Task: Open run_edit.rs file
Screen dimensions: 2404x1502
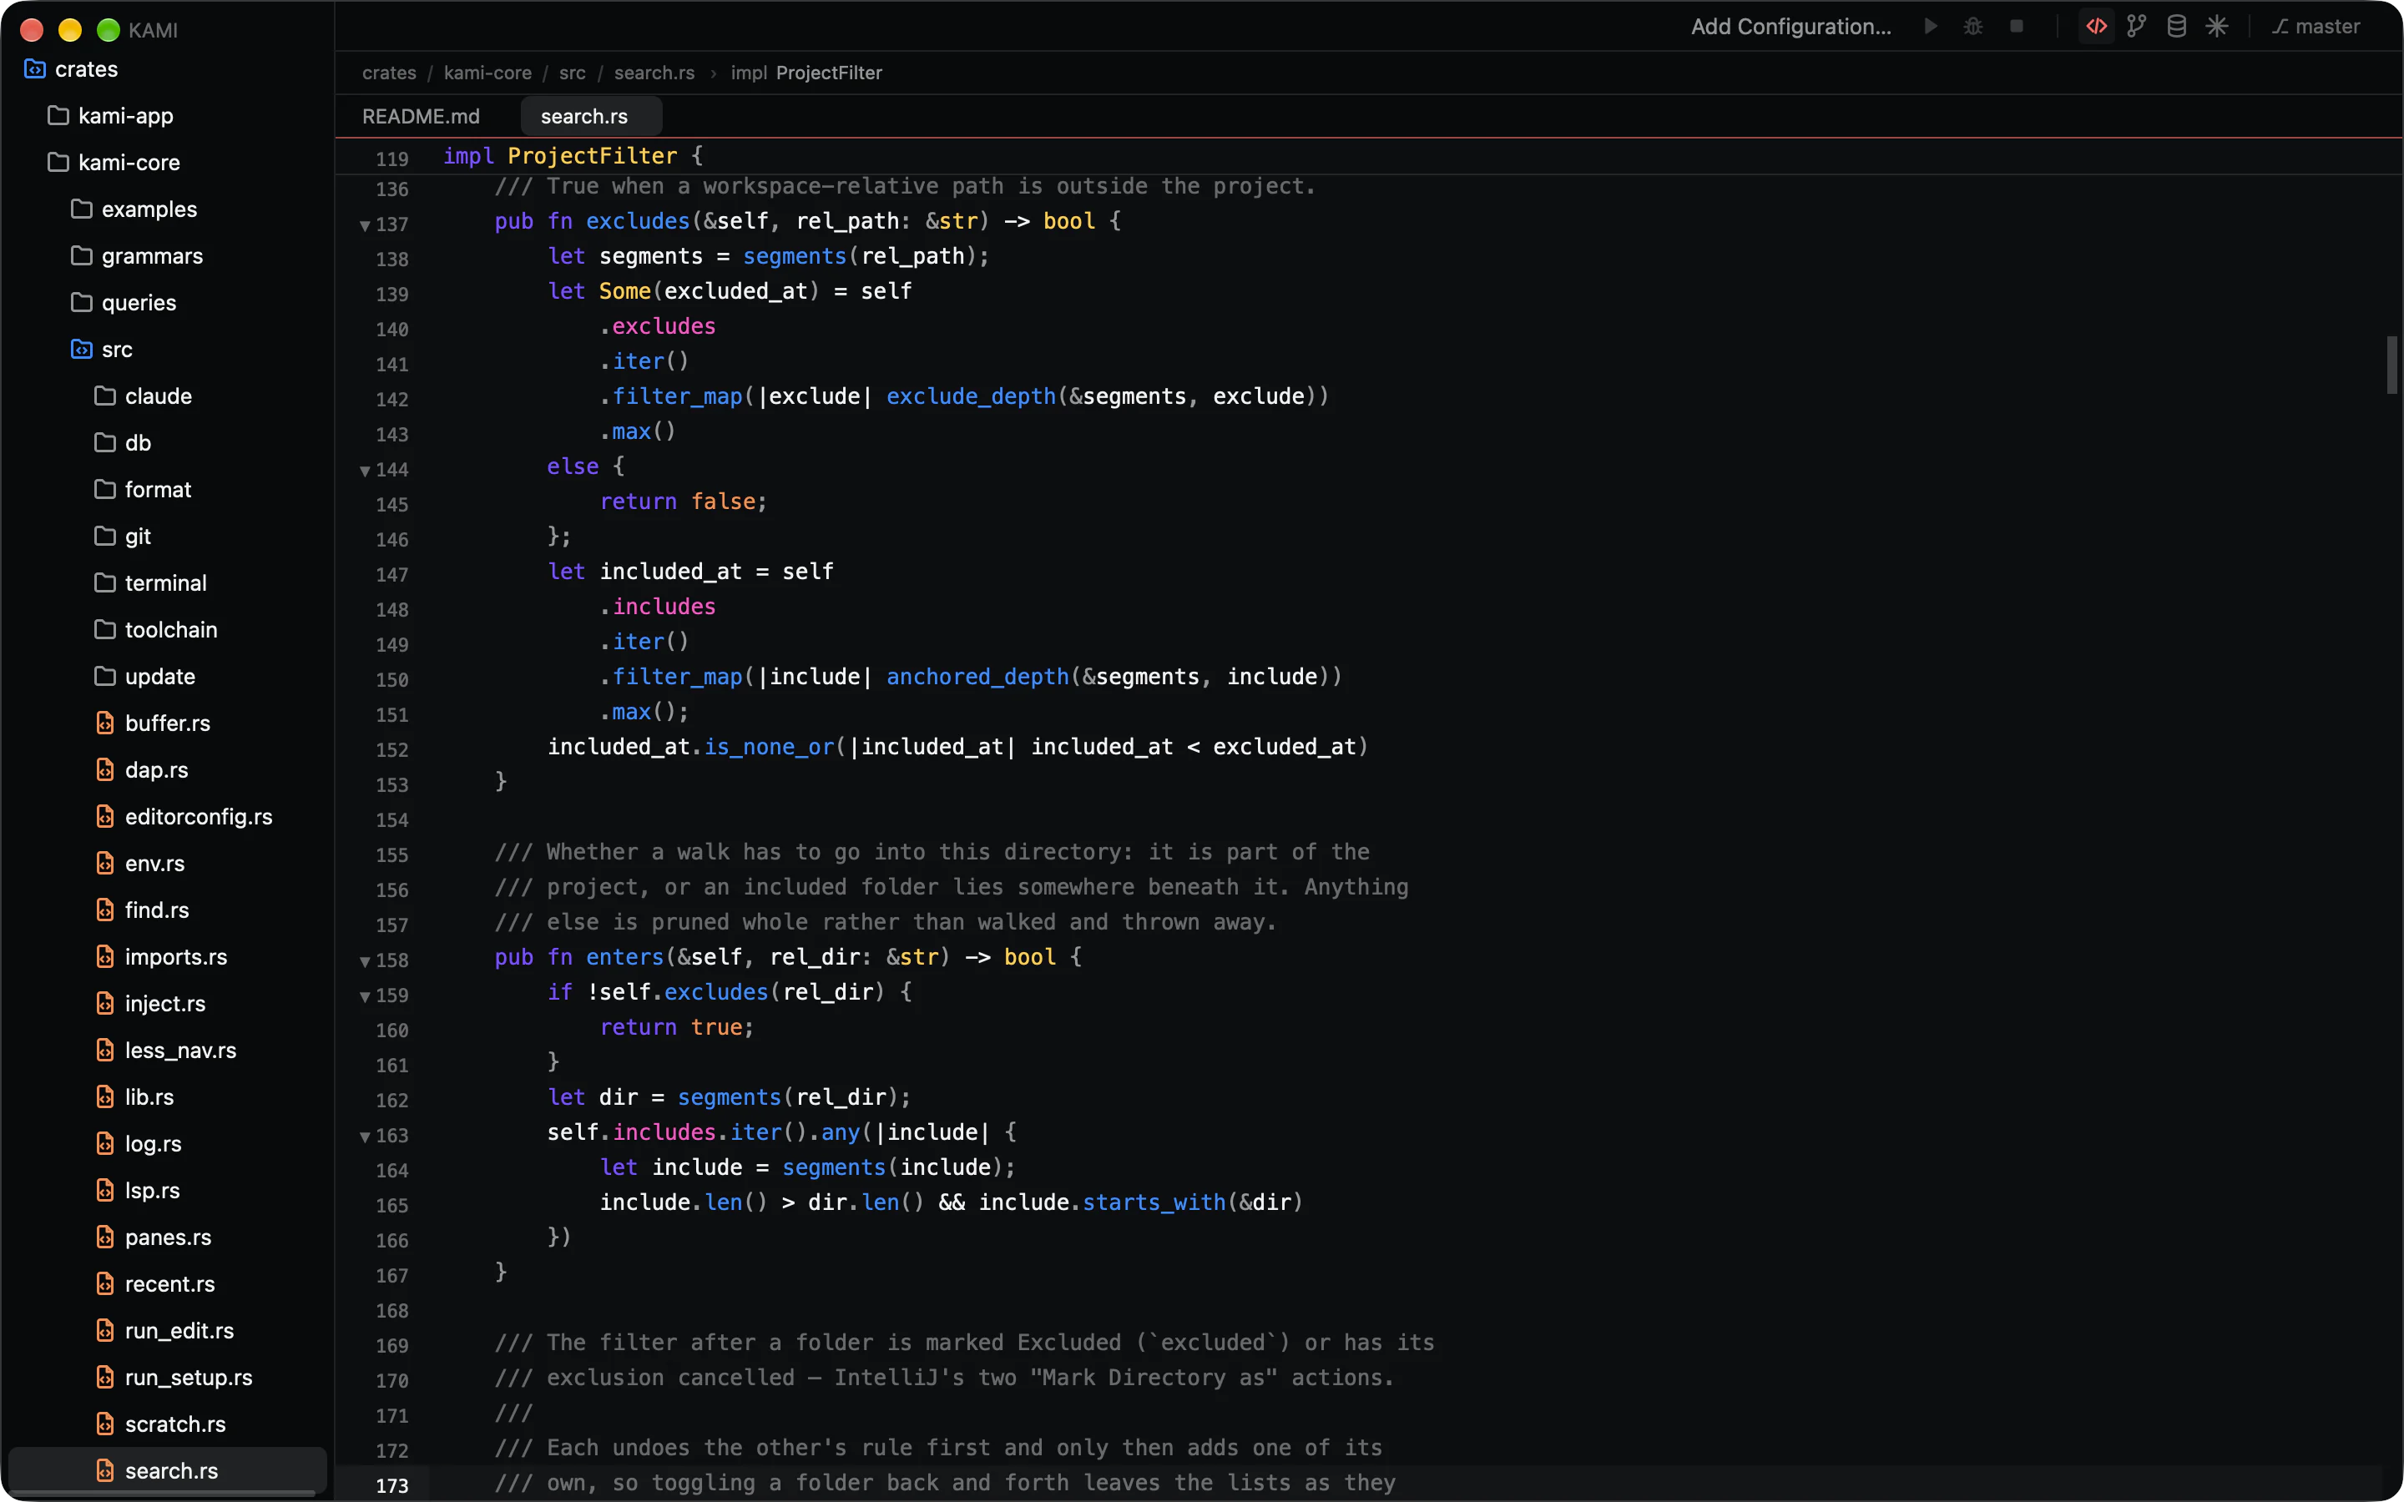Action: (x=167, y=1331)
